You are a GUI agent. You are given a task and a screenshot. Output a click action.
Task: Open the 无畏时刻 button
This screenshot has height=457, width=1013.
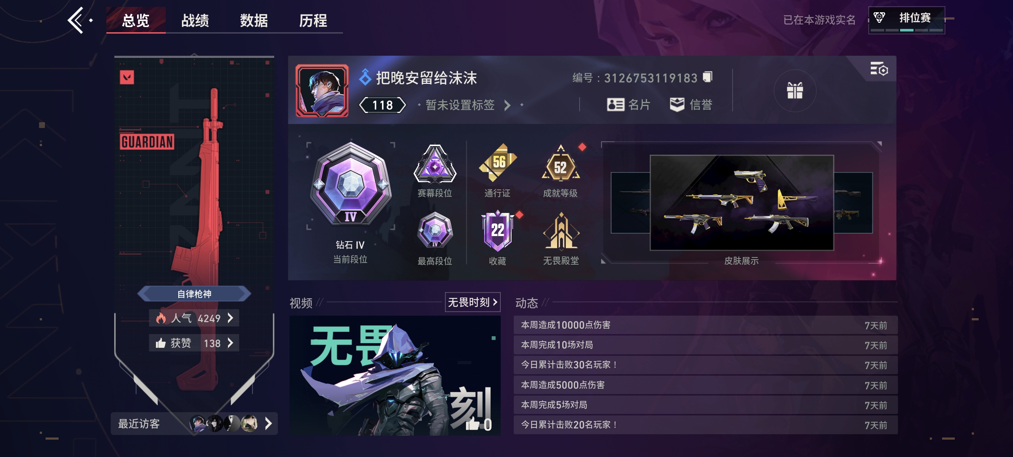click(x=472, y=302)
